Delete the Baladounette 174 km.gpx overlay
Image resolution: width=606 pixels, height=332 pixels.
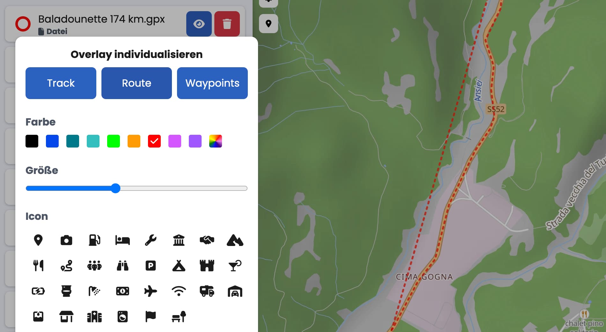click(227, 24)
